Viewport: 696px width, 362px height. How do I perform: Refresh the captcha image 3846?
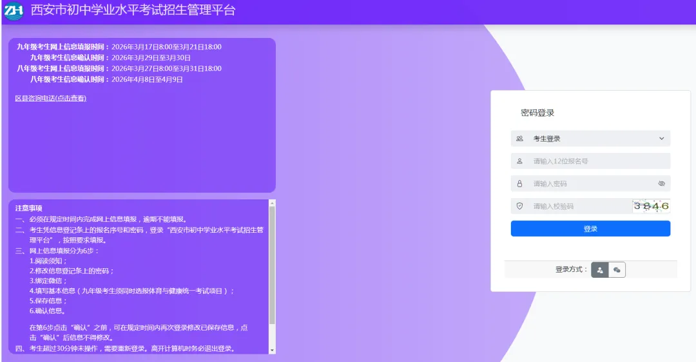pyautogui.click(x=651, y=206)
